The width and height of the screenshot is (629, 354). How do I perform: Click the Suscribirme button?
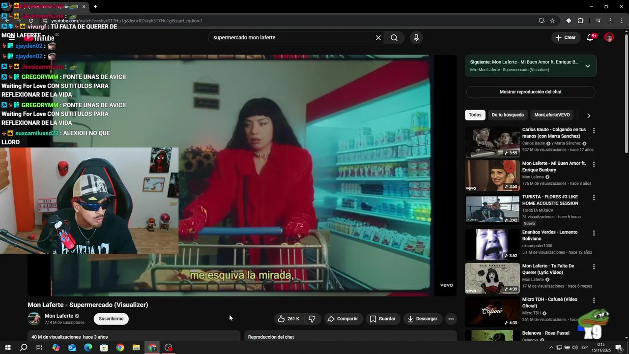click(111, 319)
